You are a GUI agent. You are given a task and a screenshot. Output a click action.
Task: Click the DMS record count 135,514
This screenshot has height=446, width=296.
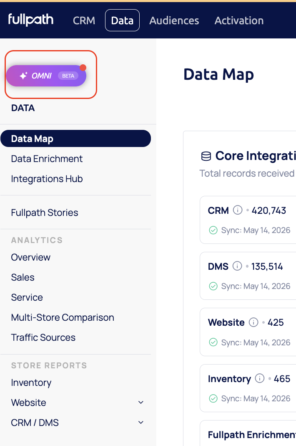pyautogui.click(x=267, y=266)
